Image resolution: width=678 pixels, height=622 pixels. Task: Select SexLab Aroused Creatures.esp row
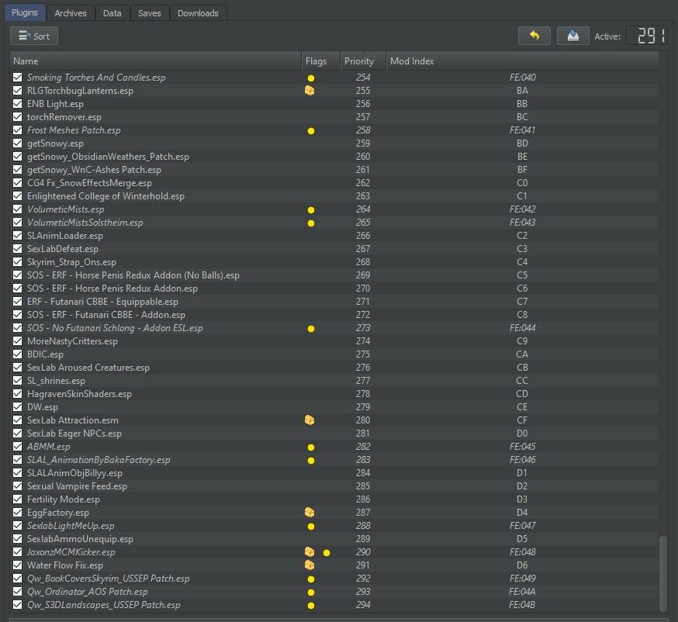point(334,368)
